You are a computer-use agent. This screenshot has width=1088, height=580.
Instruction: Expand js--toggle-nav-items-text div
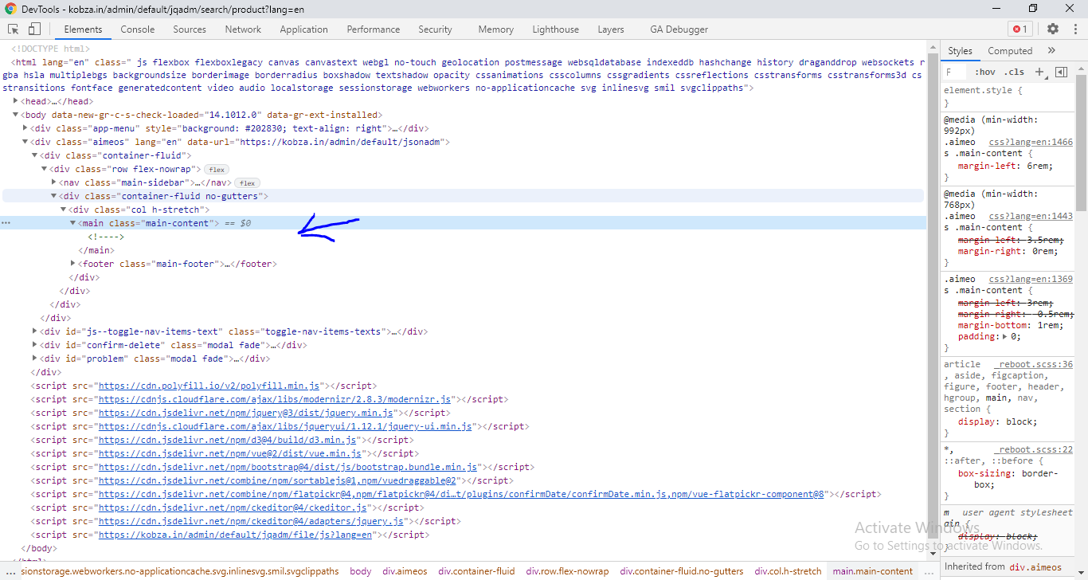35,331
